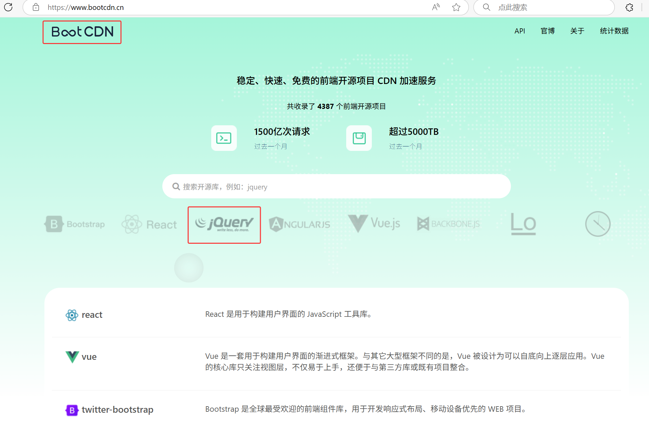Screen dimensions: 649x424
Task: Click the address bar URL www.bootcdn.cn
Action: tap(85, 7)
